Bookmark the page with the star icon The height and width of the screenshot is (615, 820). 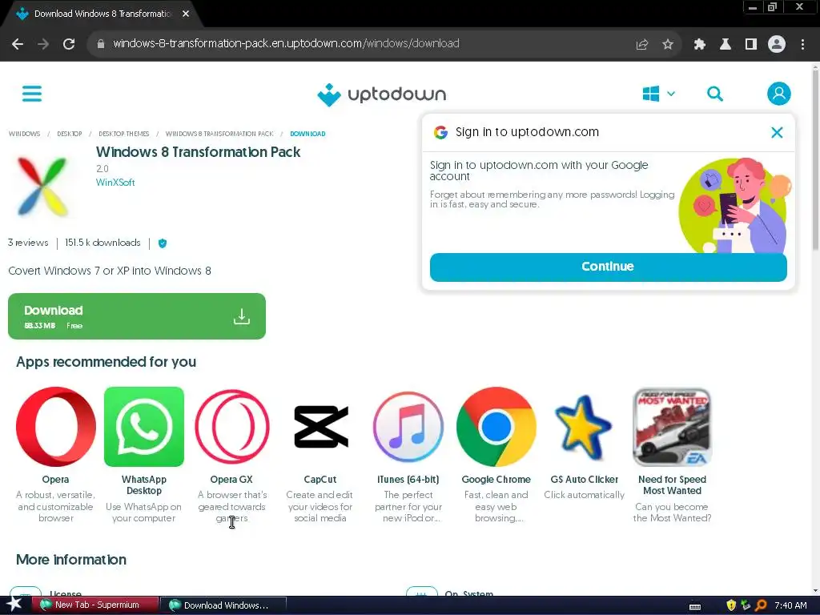pos(668,45)
